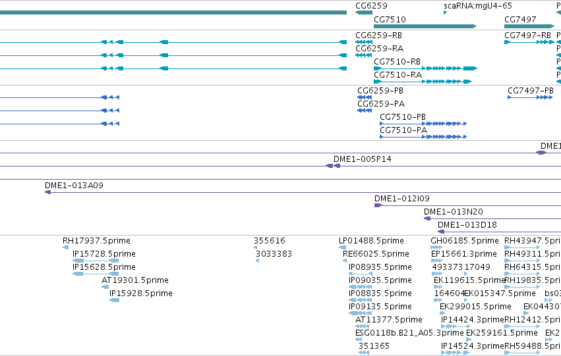Click the DME1-013D18 clone arrow
The height and width of the screenshot is (356, 561).
(441, 232)
